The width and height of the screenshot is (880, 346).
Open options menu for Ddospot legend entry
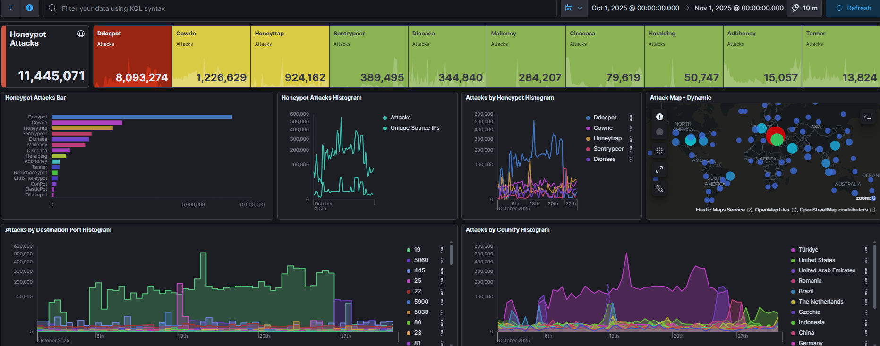631,118
